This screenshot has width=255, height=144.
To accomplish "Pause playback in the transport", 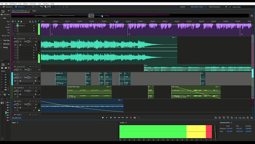I will point(111,118).
